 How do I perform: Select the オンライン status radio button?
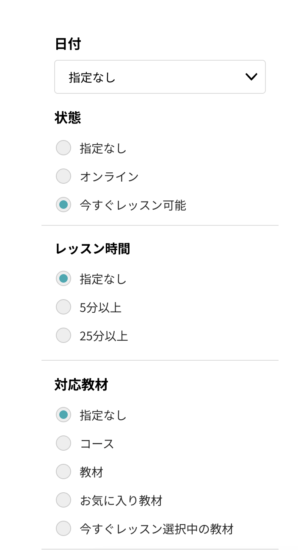click(x=63, y=176)
